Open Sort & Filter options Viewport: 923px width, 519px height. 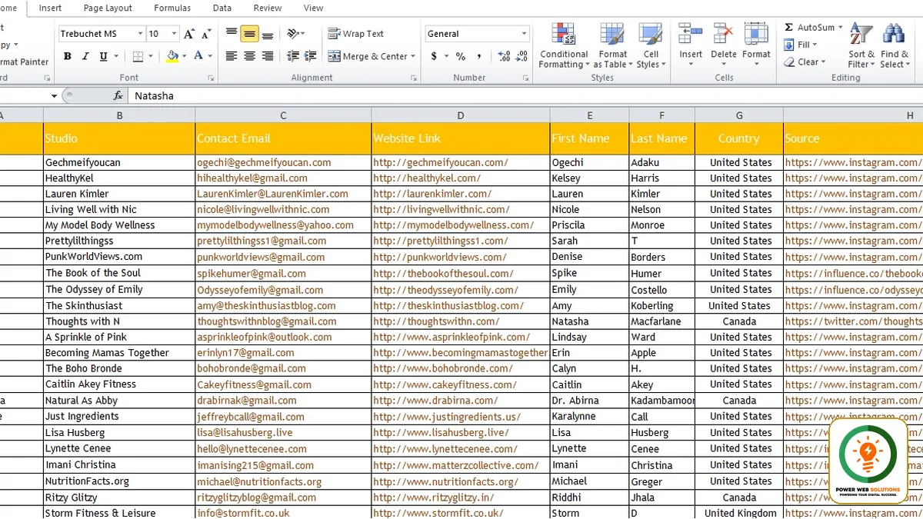(x=861, y=46)
